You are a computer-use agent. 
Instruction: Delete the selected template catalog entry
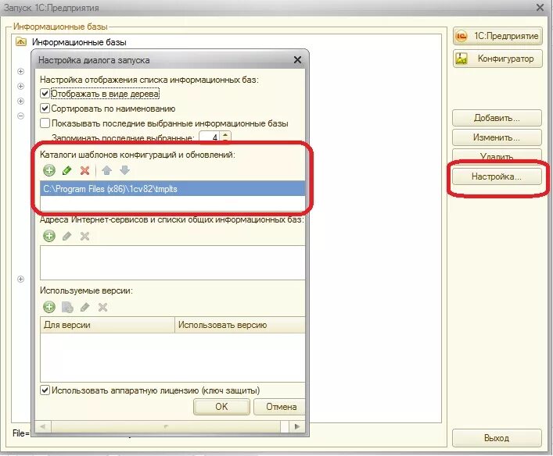coord(84,170)
